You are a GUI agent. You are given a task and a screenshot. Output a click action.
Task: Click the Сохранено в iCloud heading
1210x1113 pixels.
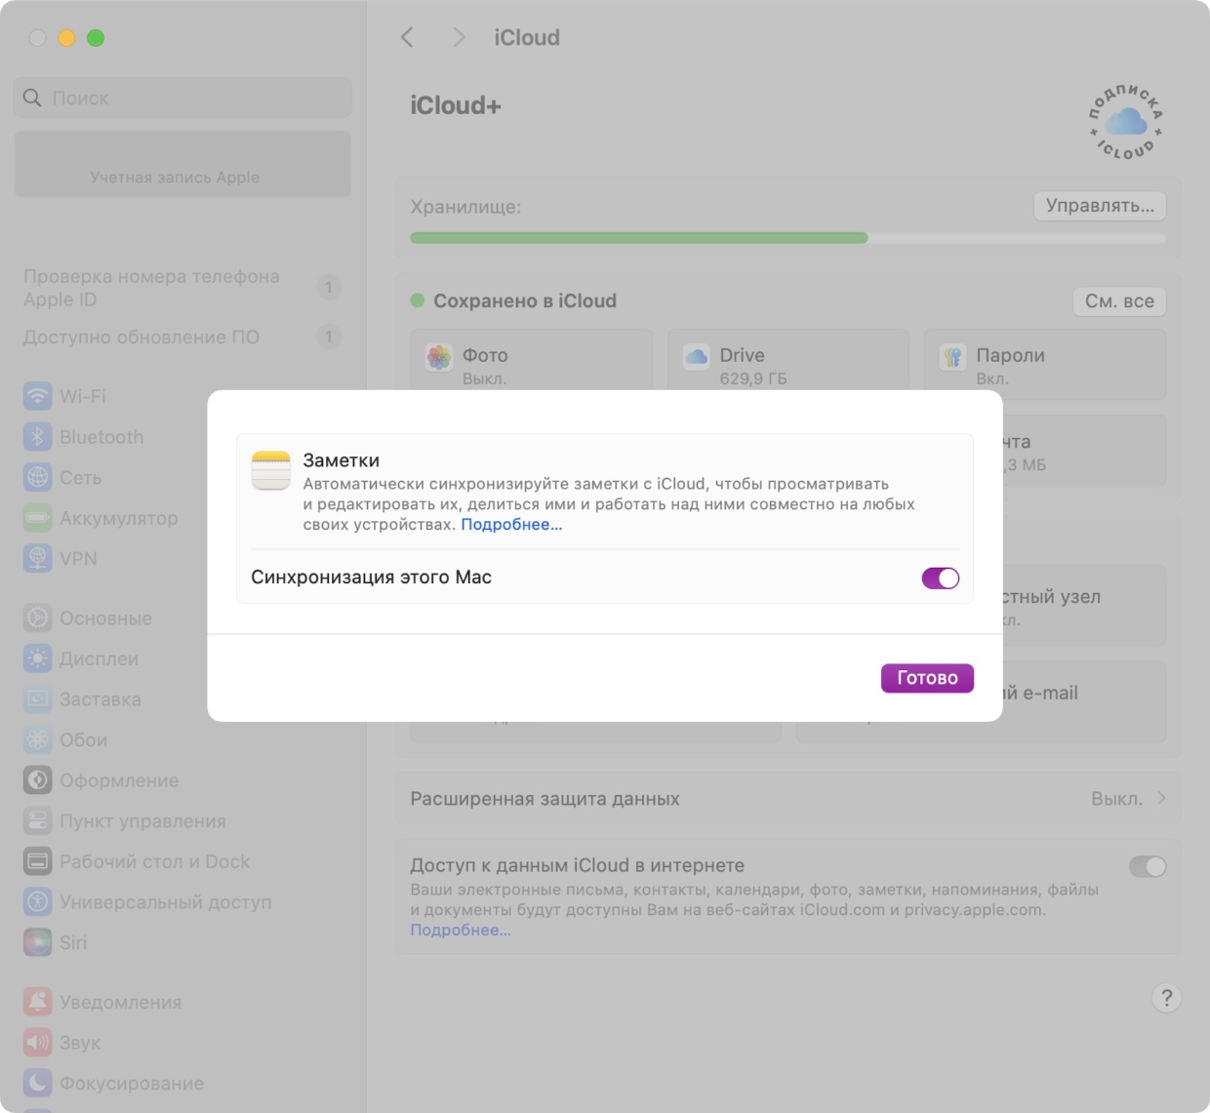point(525,301)
